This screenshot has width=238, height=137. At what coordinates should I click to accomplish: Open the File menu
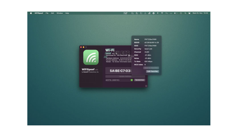pyautogui.click(x=47, y=13)
